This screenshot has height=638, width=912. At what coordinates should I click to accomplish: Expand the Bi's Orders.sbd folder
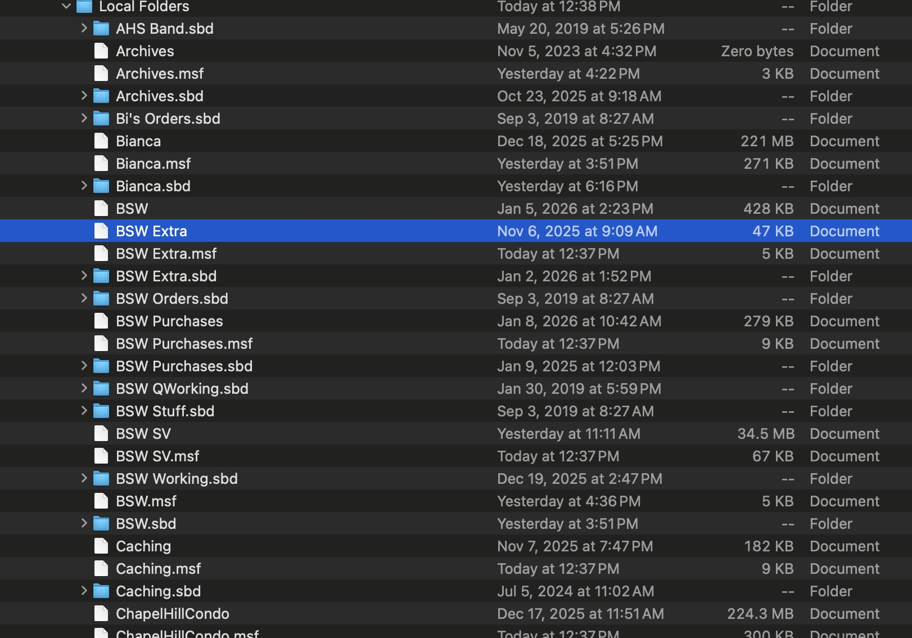pos(84,118)
